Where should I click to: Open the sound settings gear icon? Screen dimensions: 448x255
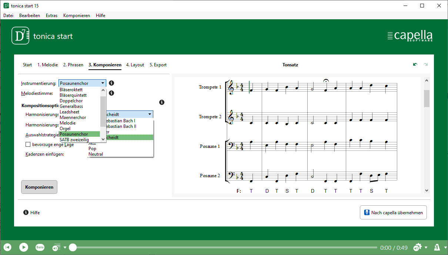pyautogui.click(x=417, y=247)
